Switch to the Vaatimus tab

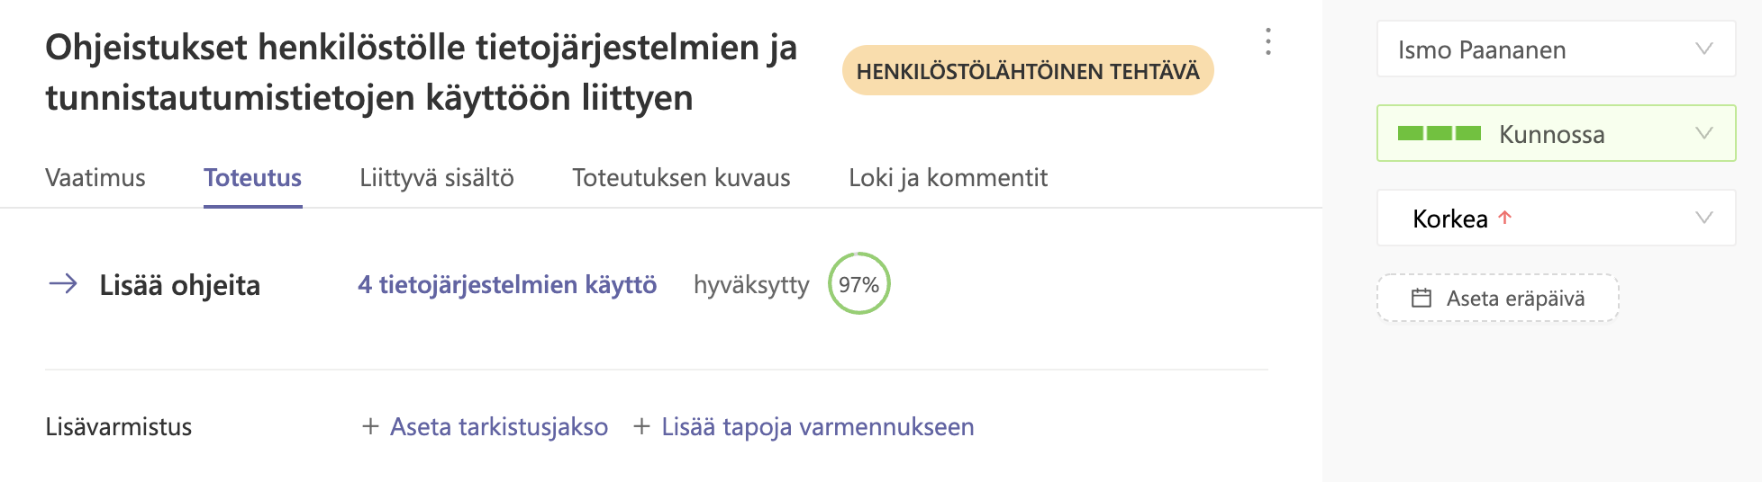tap(95, 177)
